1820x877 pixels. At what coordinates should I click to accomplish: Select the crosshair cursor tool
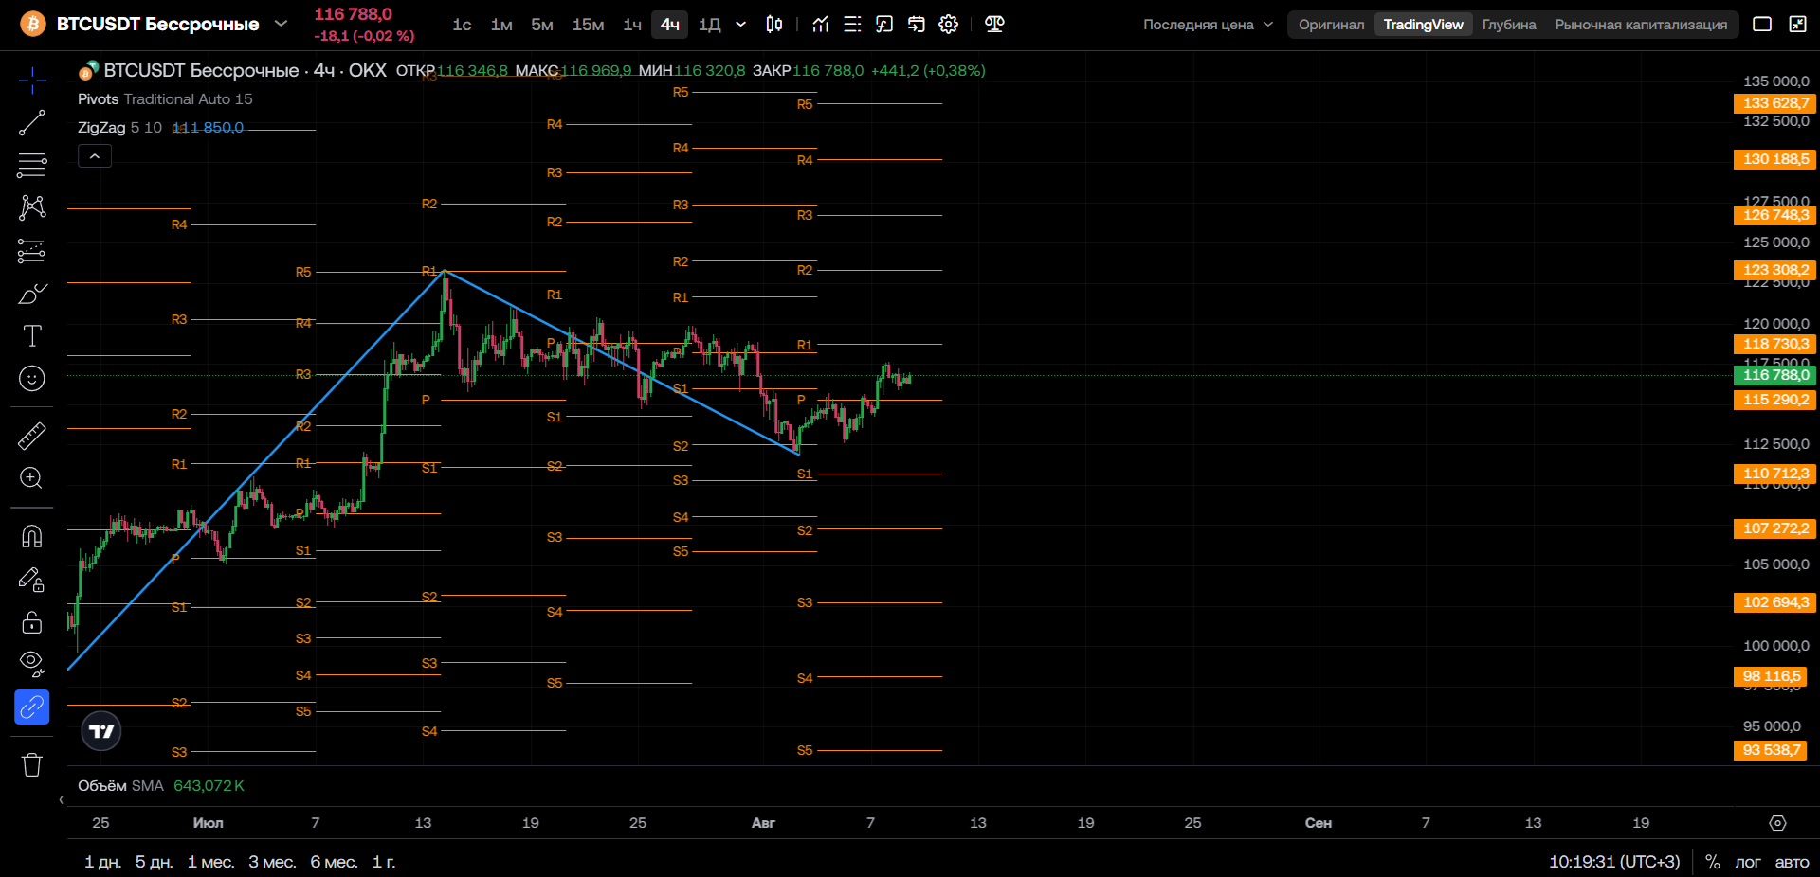coord(32,81)
